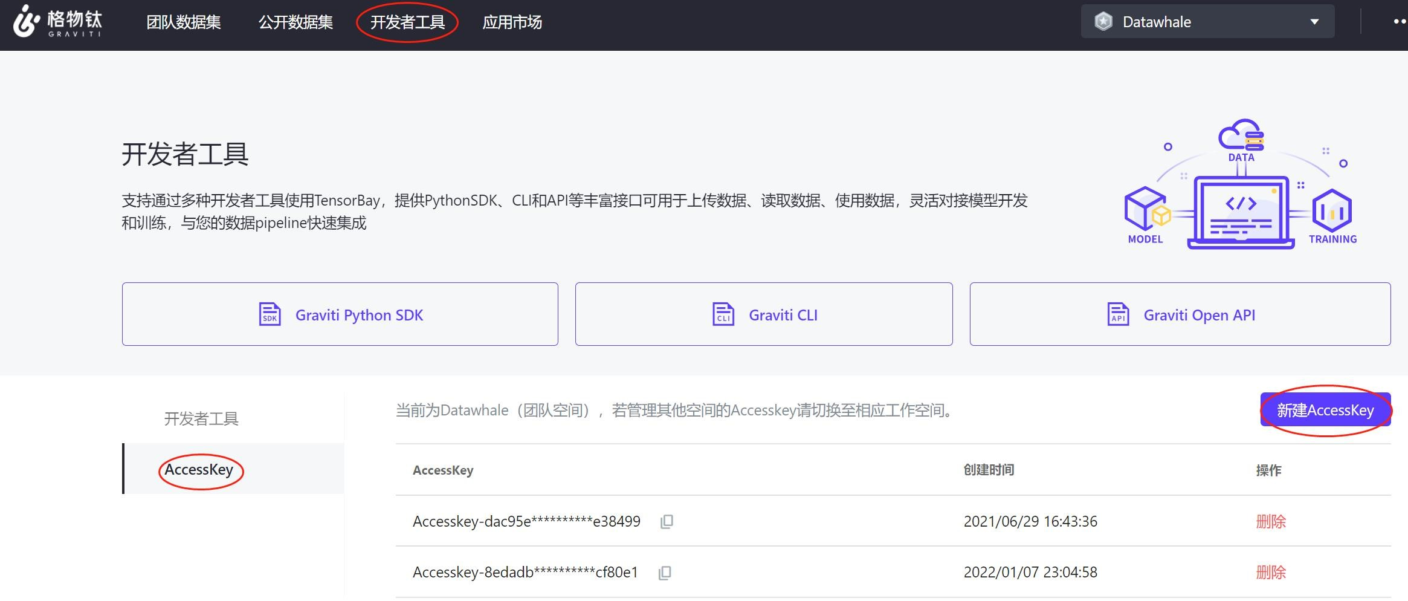Image resolution: width=1408 pixels, height=601 pixels.
Task: Delete the Accesskey-8edadb row
Action: 1271,572
